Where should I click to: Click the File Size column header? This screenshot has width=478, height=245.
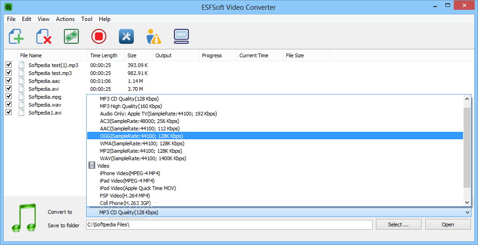(306, 55)
